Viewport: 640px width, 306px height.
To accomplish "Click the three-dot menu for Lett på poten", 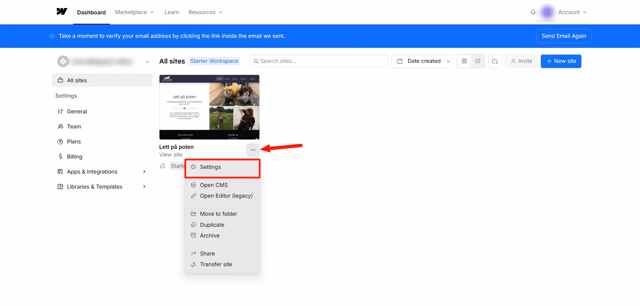I will (x=253, y=150).
